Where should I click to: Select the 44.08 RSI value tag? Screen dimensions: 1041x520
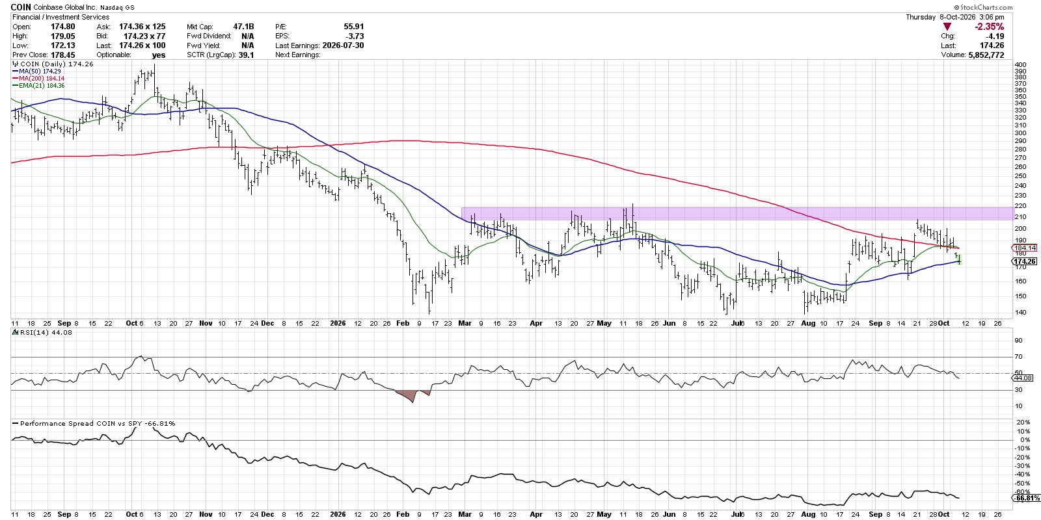click(1023, 378)
